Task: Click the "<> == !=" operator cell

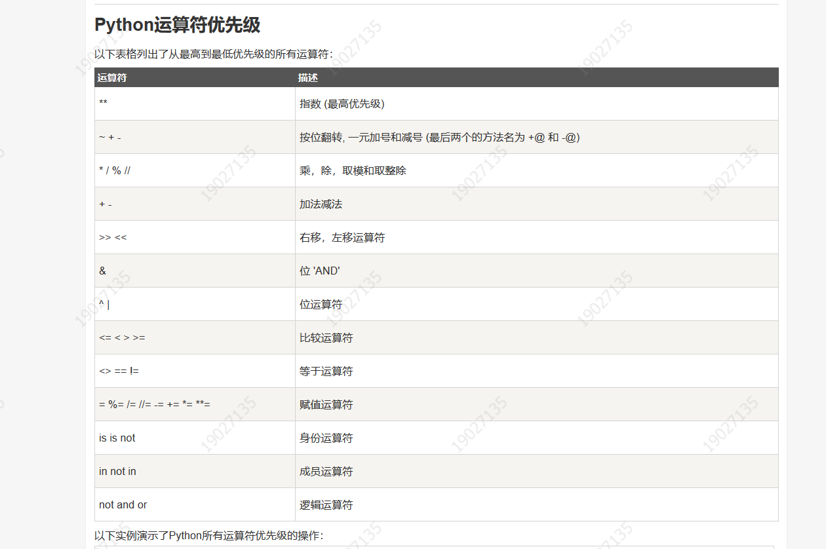Action: (195, 371)
